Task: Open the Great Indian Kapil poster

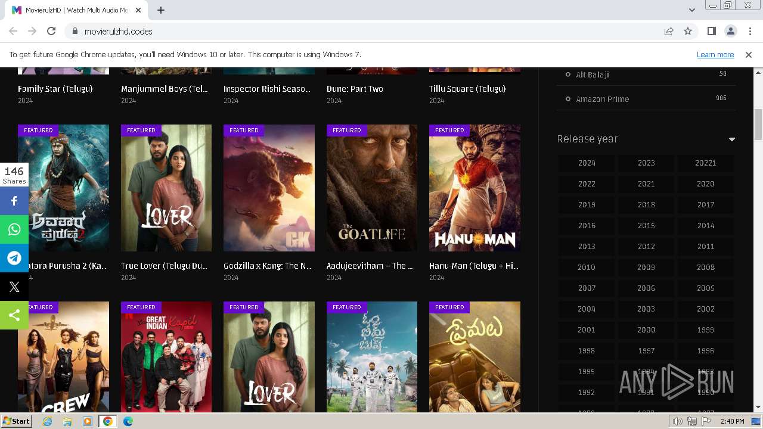Action: pos(166,357)
